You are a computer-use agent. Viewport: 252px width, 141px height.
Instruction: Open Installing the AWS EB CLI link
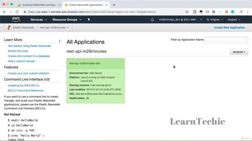24,85
